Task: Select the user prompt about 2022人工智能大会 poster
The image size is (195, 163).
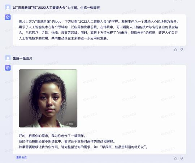Action: [56, 8]
